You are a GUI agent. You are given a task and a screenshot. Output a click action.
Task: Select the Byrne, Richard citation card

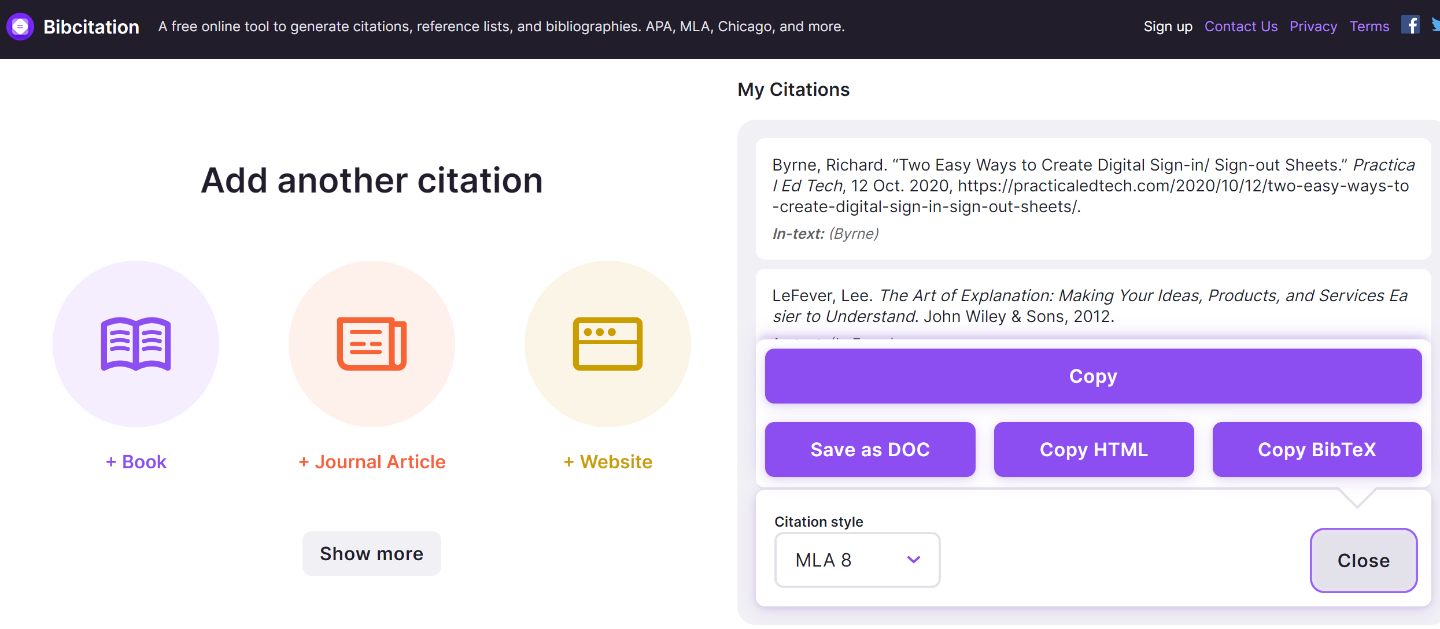(x=1093, y=199)
